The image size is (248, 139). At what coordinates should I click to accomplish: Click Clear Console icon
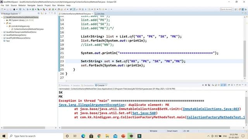click(x=213, y=85)
